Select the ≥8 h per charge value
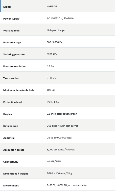115x191 pixels. [56, 30]
